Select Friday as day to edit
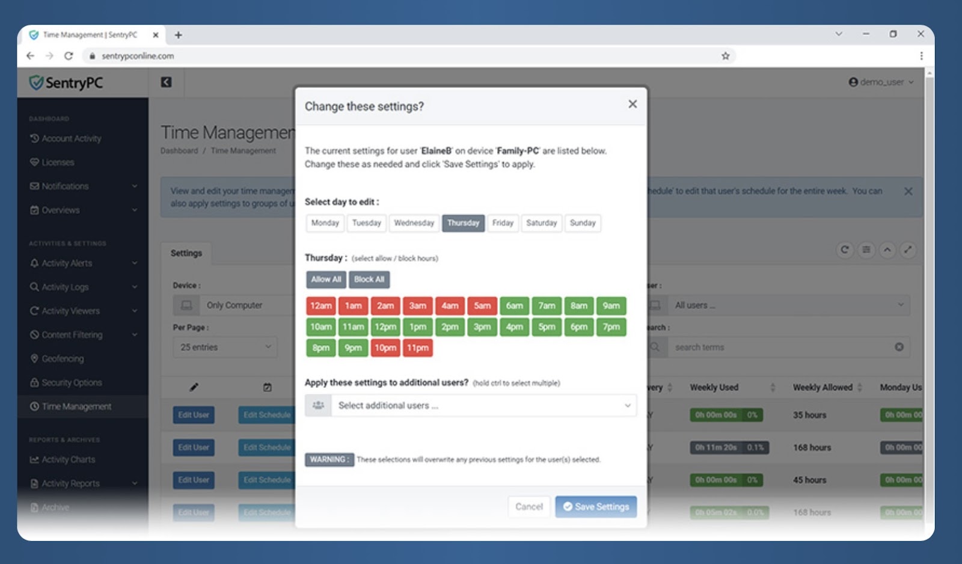This screenshot has width=962, height=564. pos(503,223)
